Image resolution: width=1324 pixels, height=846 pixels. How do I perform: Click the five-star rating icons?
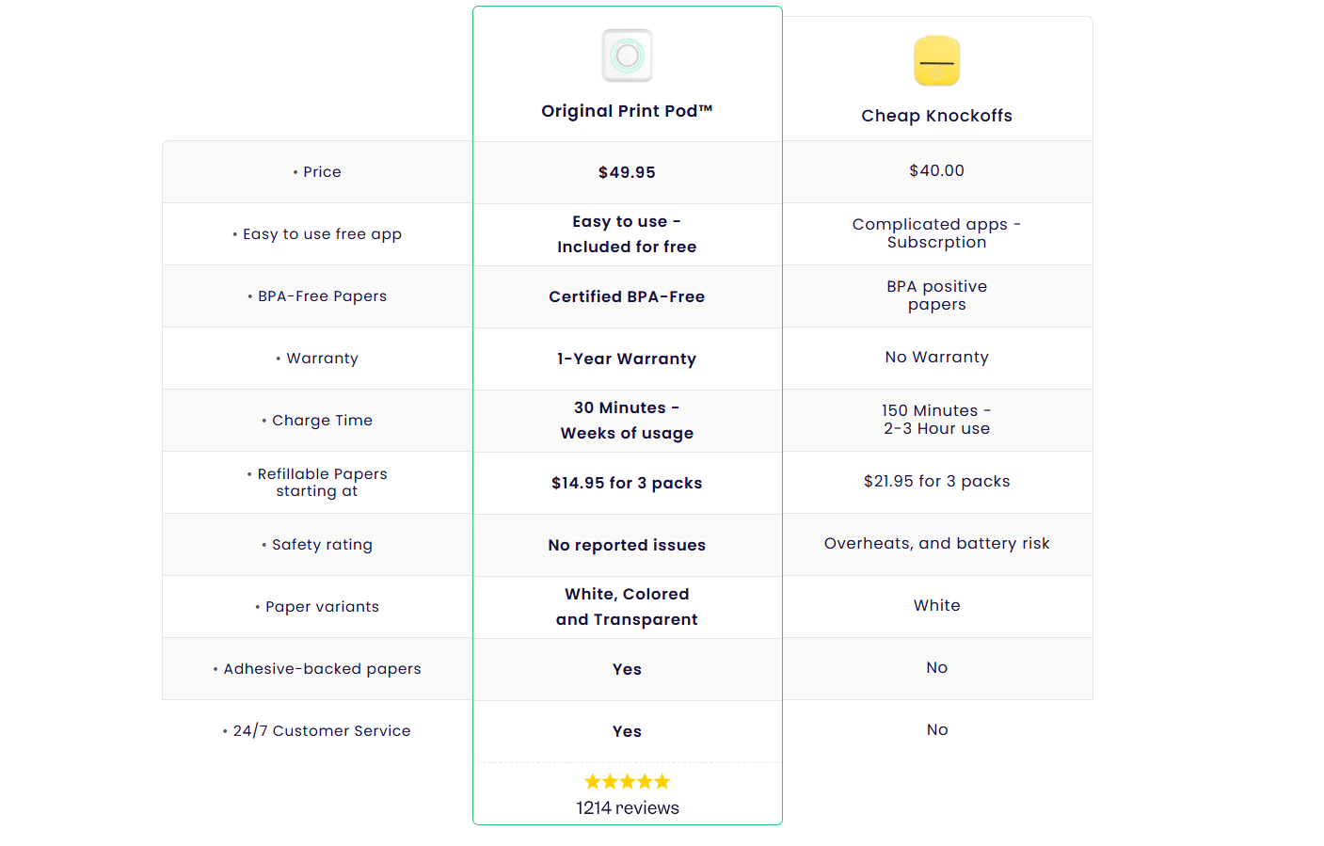627,781
